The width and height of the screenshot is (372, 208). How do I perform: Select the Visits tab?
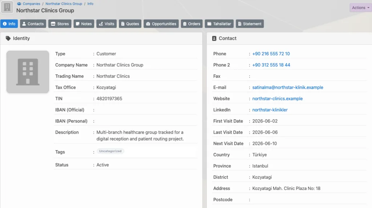(106, 24)
